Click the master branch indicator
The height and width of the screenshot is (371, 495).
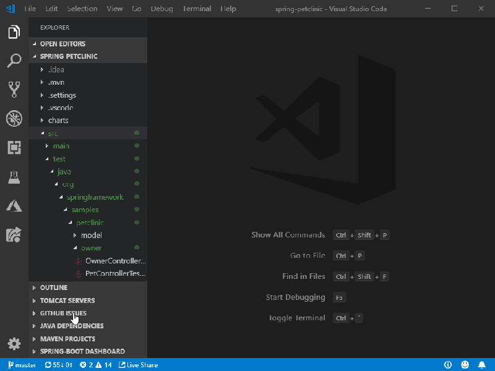21,364
